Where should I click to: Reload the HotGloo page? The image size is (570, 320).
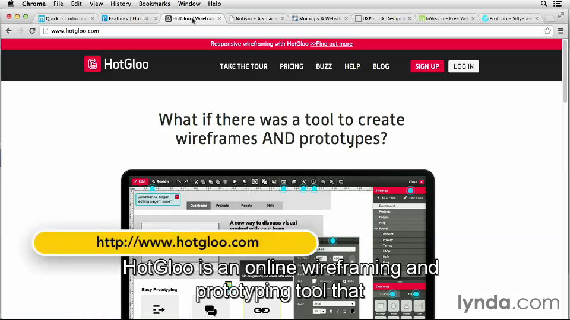tap(32, 31)
